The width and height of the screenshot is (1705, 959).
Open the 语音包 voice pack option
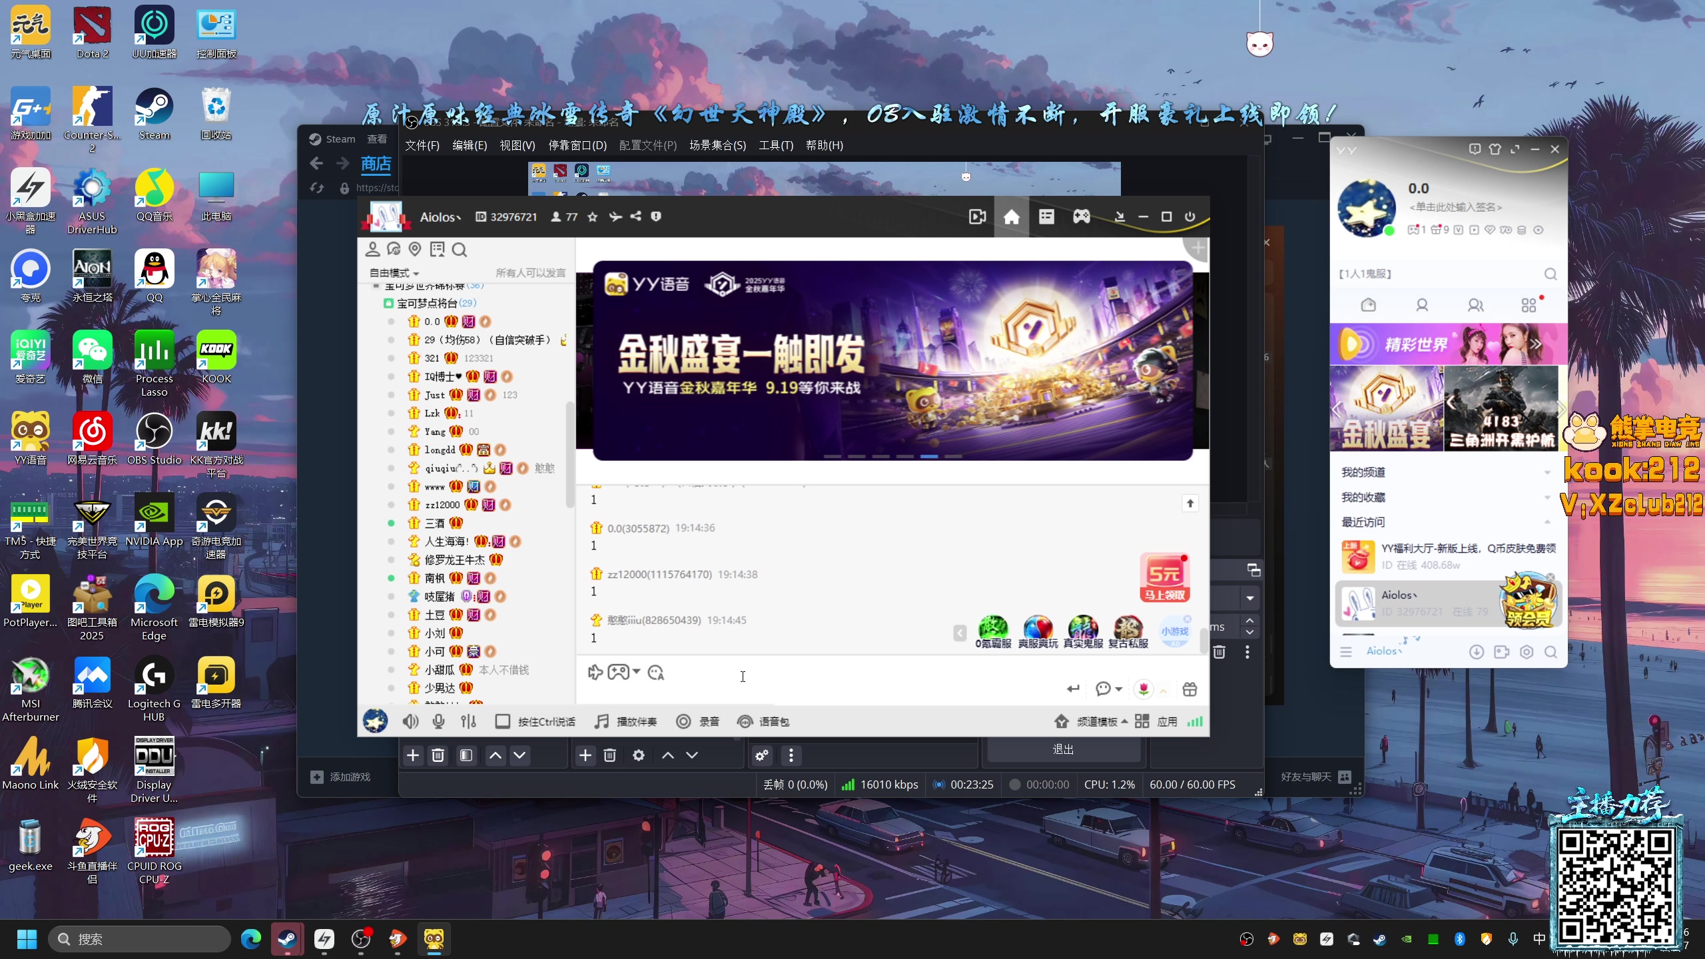(x=763, y=721)
